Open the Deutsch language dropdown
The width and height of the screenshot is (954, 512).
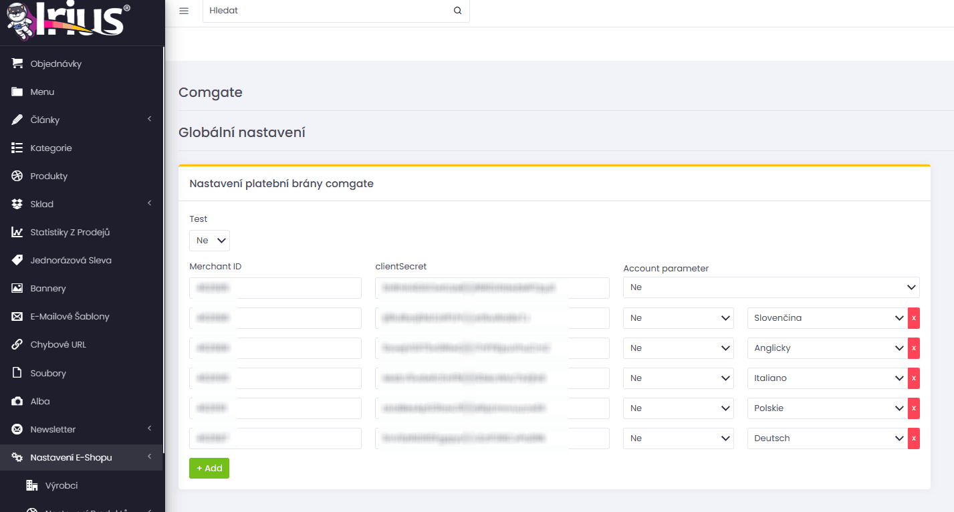(x=827, y=438)
